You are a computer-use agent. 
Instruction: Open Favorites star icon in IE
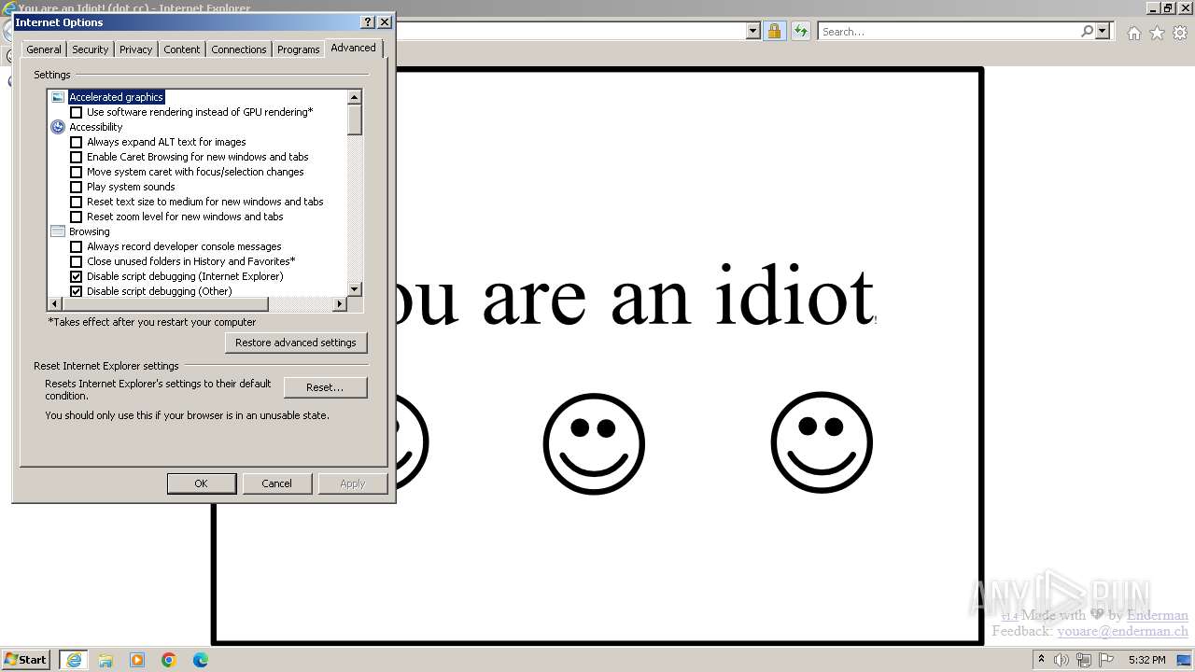(1157, 33)
